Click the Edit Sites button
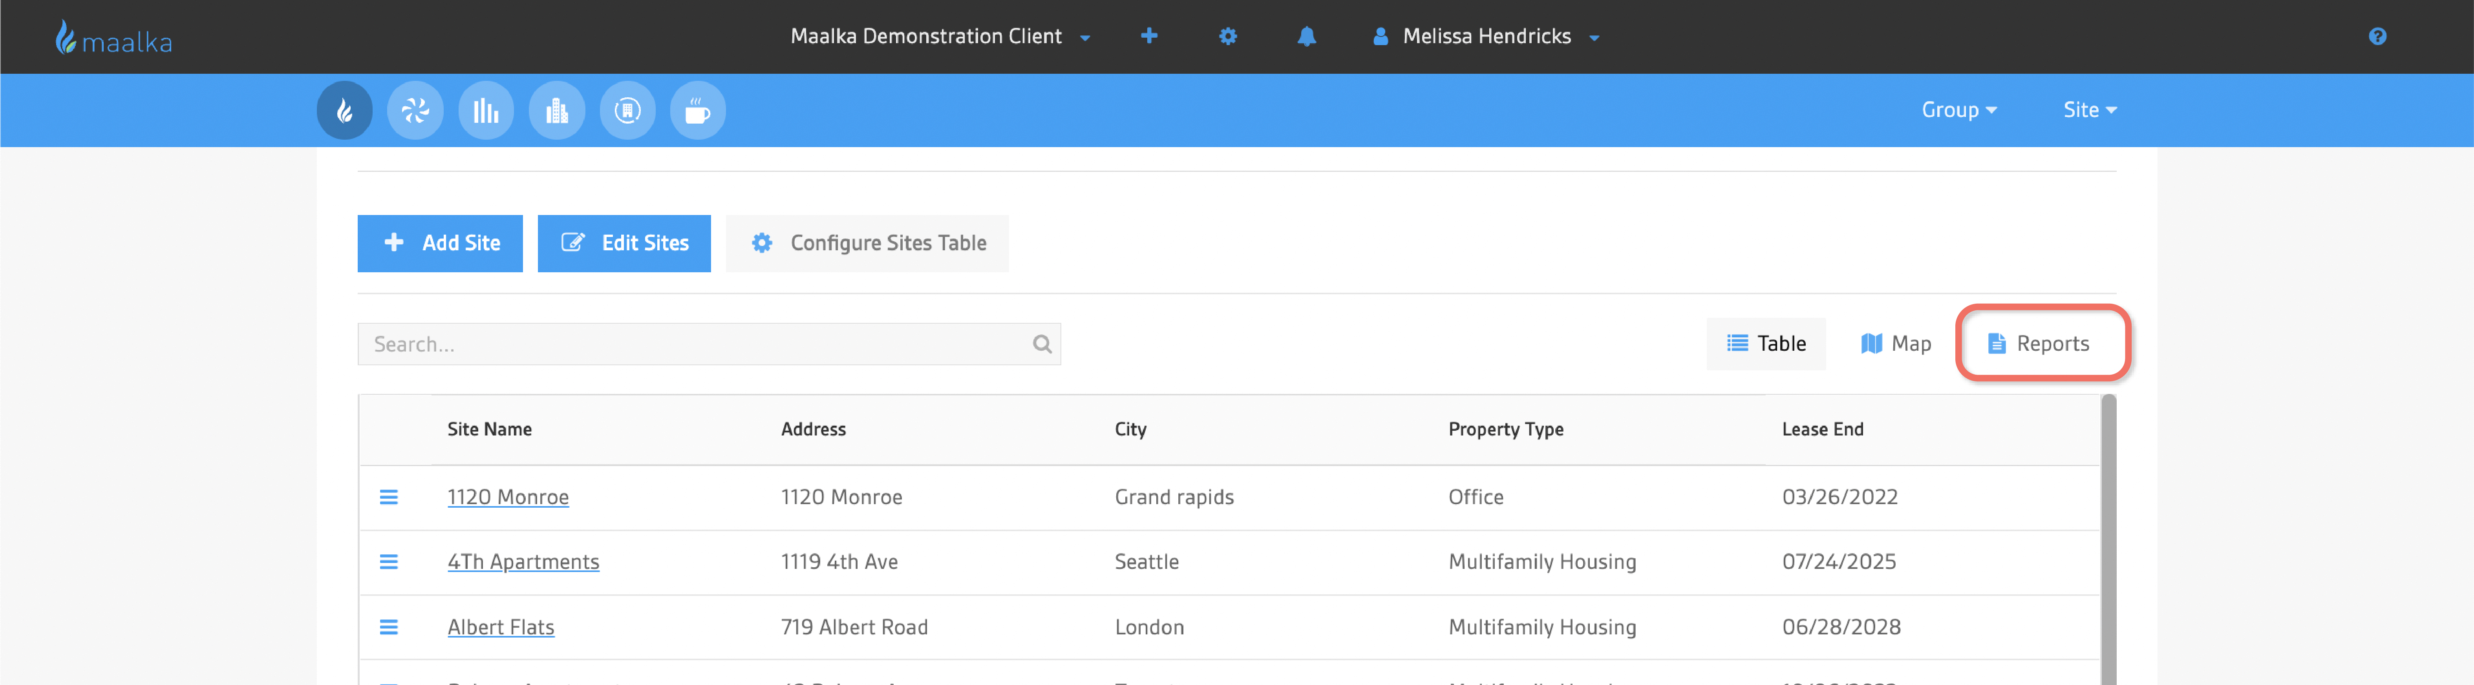Image resolution: width=2474 pixels, height=685 pixels. (x=624, y=244)
